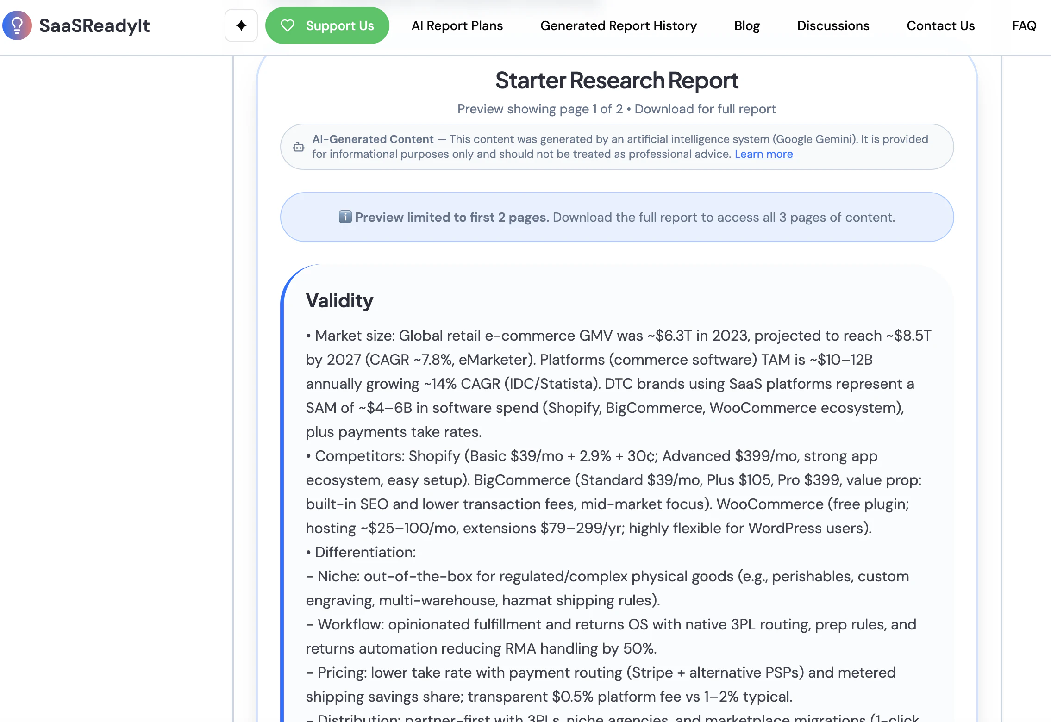Open the AI Report Plans page
Image resolution: width=1051 pixels, height=722 pixels.
pyautogui.click(x=457, y=25)
